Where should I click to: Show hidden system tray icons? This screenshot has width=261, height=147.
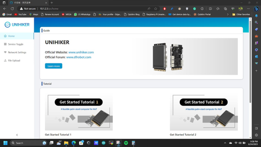[x=225, y=143]
